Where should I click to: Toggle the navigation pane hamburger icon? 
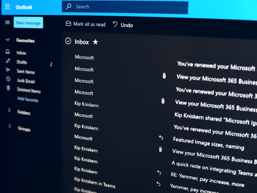pos(8,22)
